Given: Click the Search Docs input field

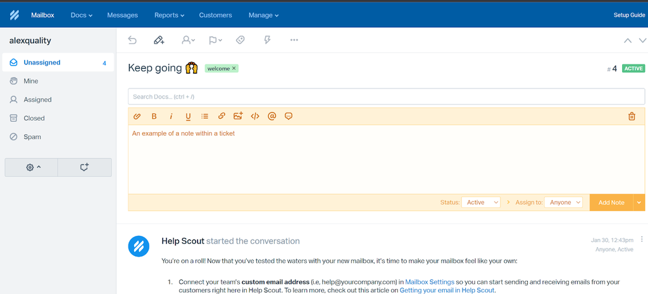Looking at the screenshot, I should pyautogui.click(x=387, y=97).
